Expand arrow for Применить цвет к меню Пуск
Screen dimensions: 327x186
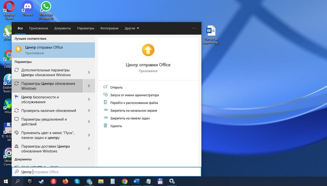[x=89, y=135]
